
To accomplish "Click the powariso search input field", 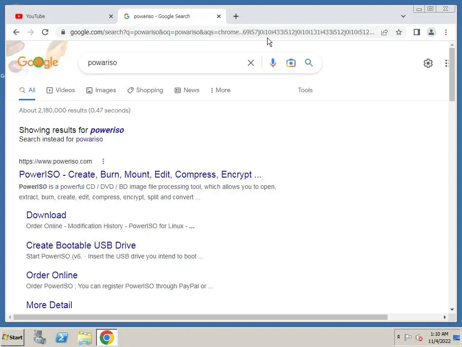I will 165,63.
